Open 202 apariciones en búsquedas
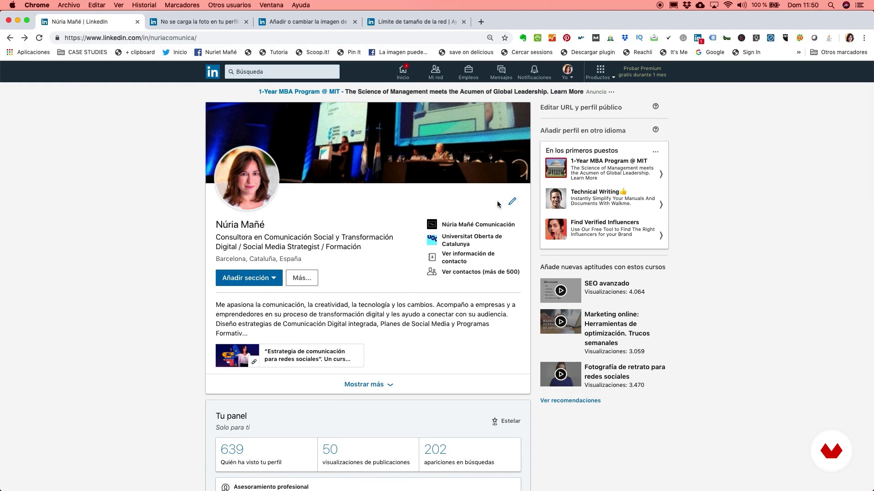 pos(470,455)
